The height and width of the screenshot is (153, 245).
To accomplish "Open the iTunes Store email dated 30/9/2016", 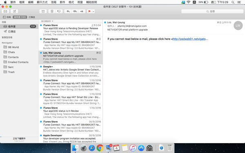I will point(71,126).
